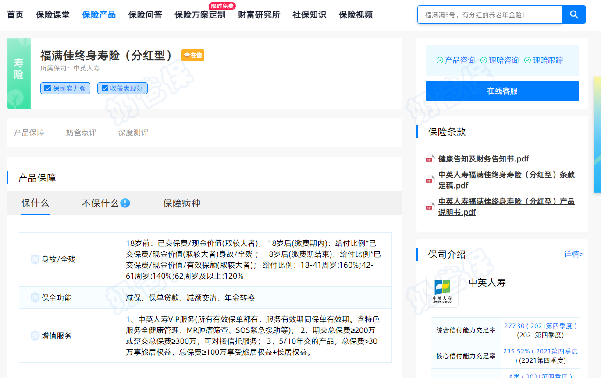Toggle the 收益表现好 checkbox tag
Screen dimensions: 601x378
click(122, 88)
